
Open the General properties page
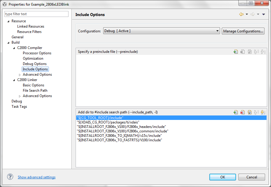[17, 37]
